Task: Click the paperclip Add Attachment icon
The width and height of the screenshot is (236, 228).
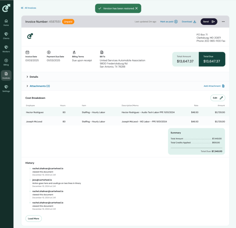Action: pyautogui.click(x=223, y=86)
